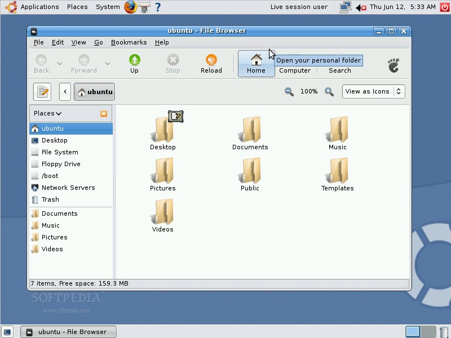This screenshot has height=338, width=451.
Task: Click ubuntu - File Browser taskbar button
Action: point(68,332)
